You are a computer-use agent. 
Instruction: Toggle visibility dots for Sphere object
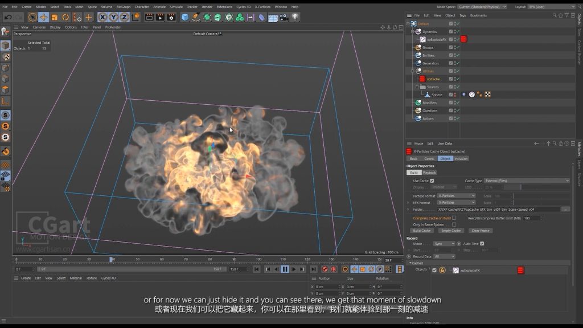click(x=455, y=95)
